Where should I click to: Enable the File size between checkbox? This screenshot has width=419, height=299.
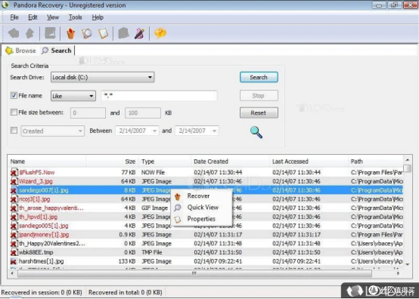[x=14, y=112]
